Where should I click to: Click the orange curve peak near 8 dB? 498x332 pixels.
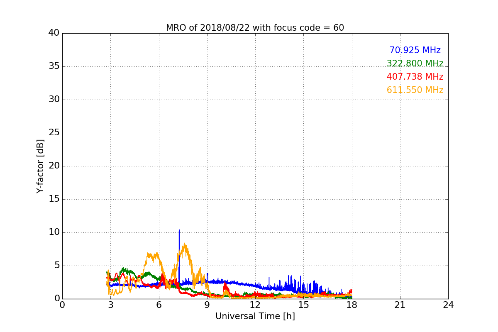(185, 244)
